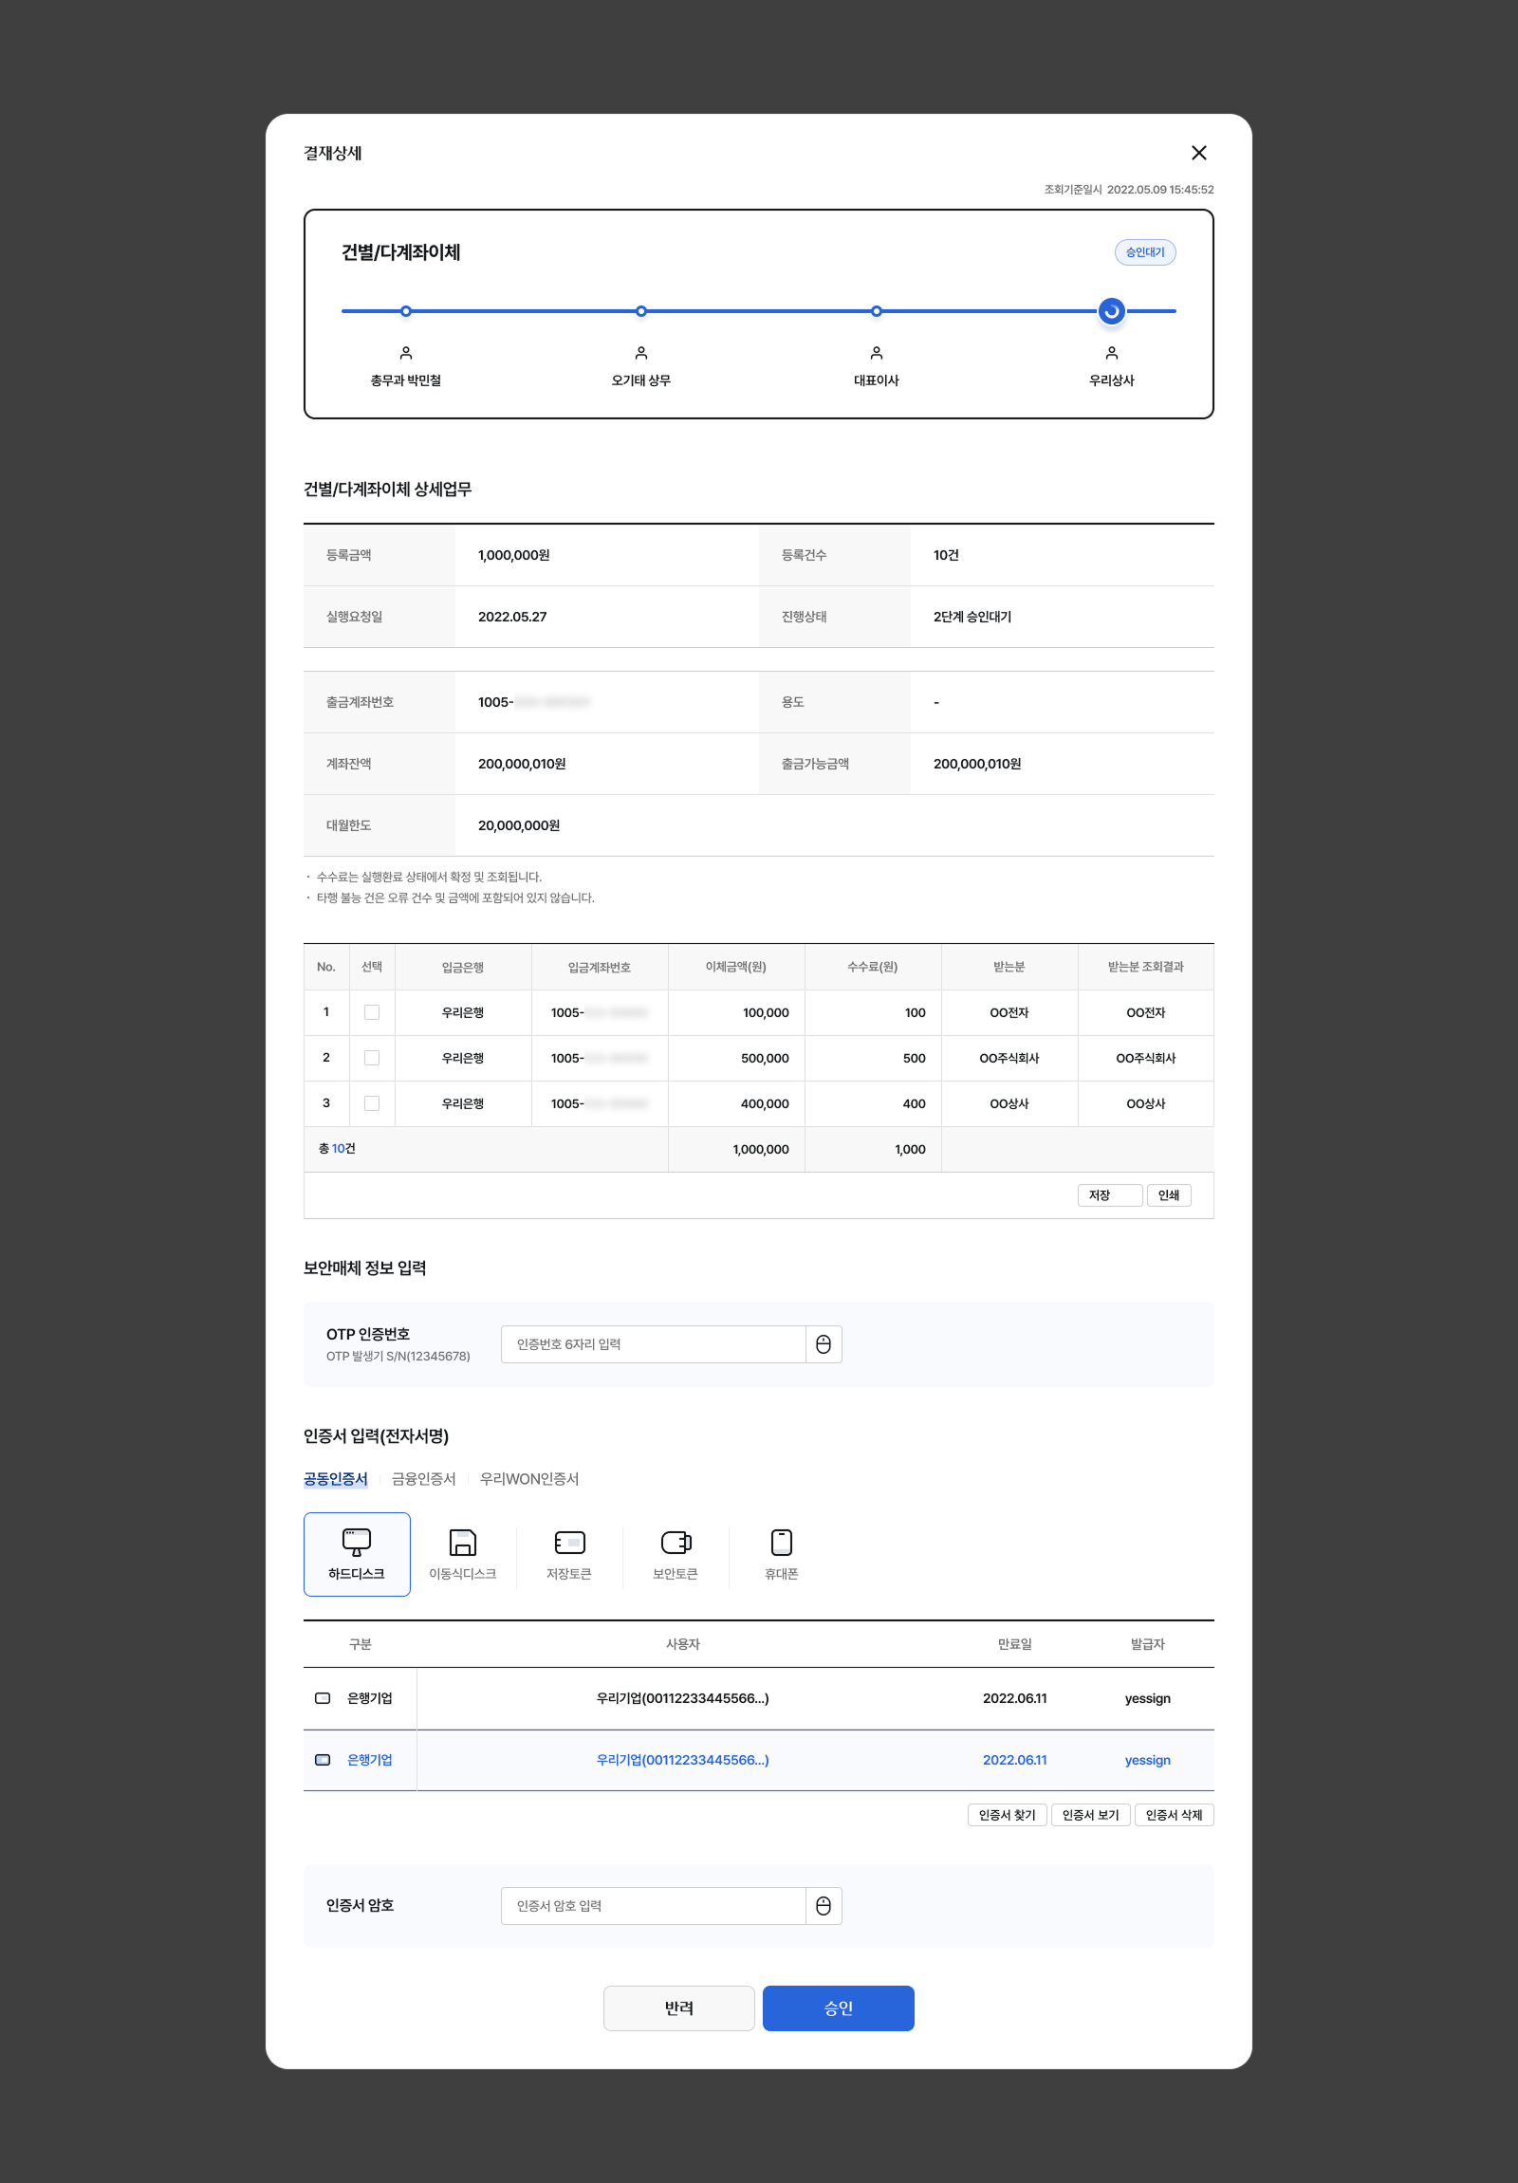Choose 이동식디스크 as certificate location
The image size is (1518, 2183).
point(463,1553)
